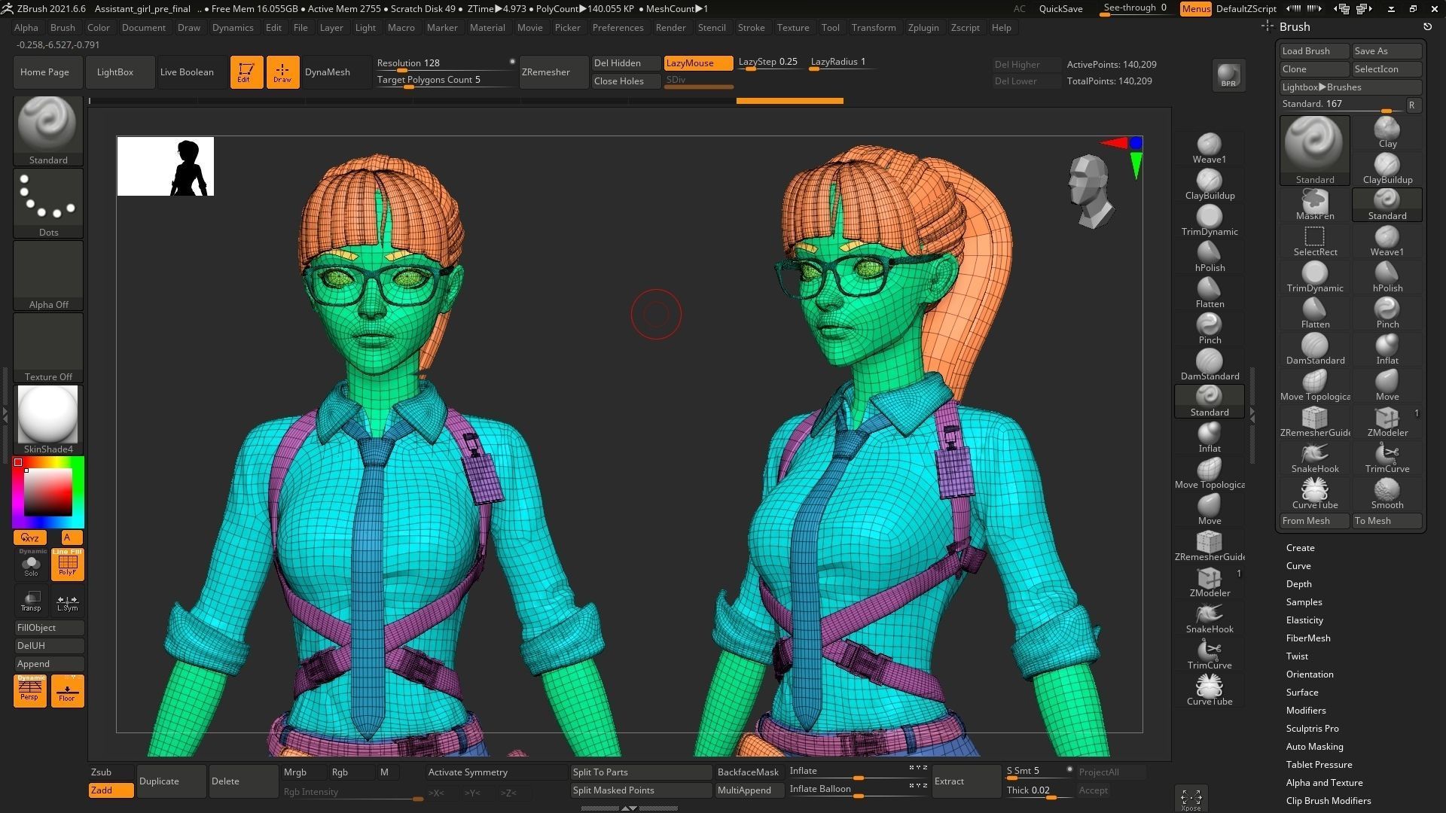Expand the Depth section
Screen dimensions: 1446x813
pos(1298,583)
